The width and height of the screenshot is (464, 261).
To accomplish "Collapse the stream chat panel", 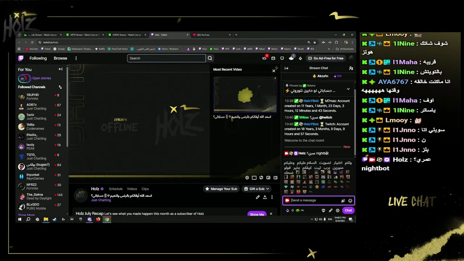I will click(286, 68).
